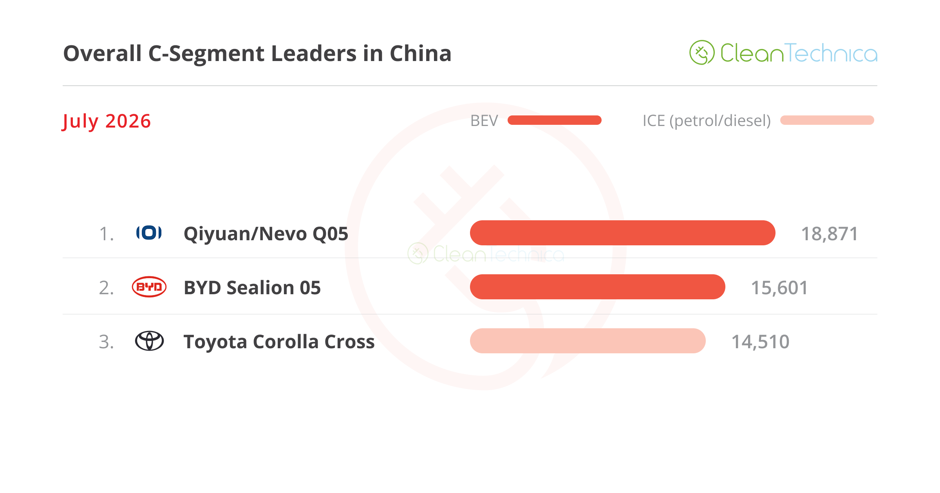940x493 pixels.
Task: Select the Toyota Corolla Cross model name
Action: [x=279, y=342]
